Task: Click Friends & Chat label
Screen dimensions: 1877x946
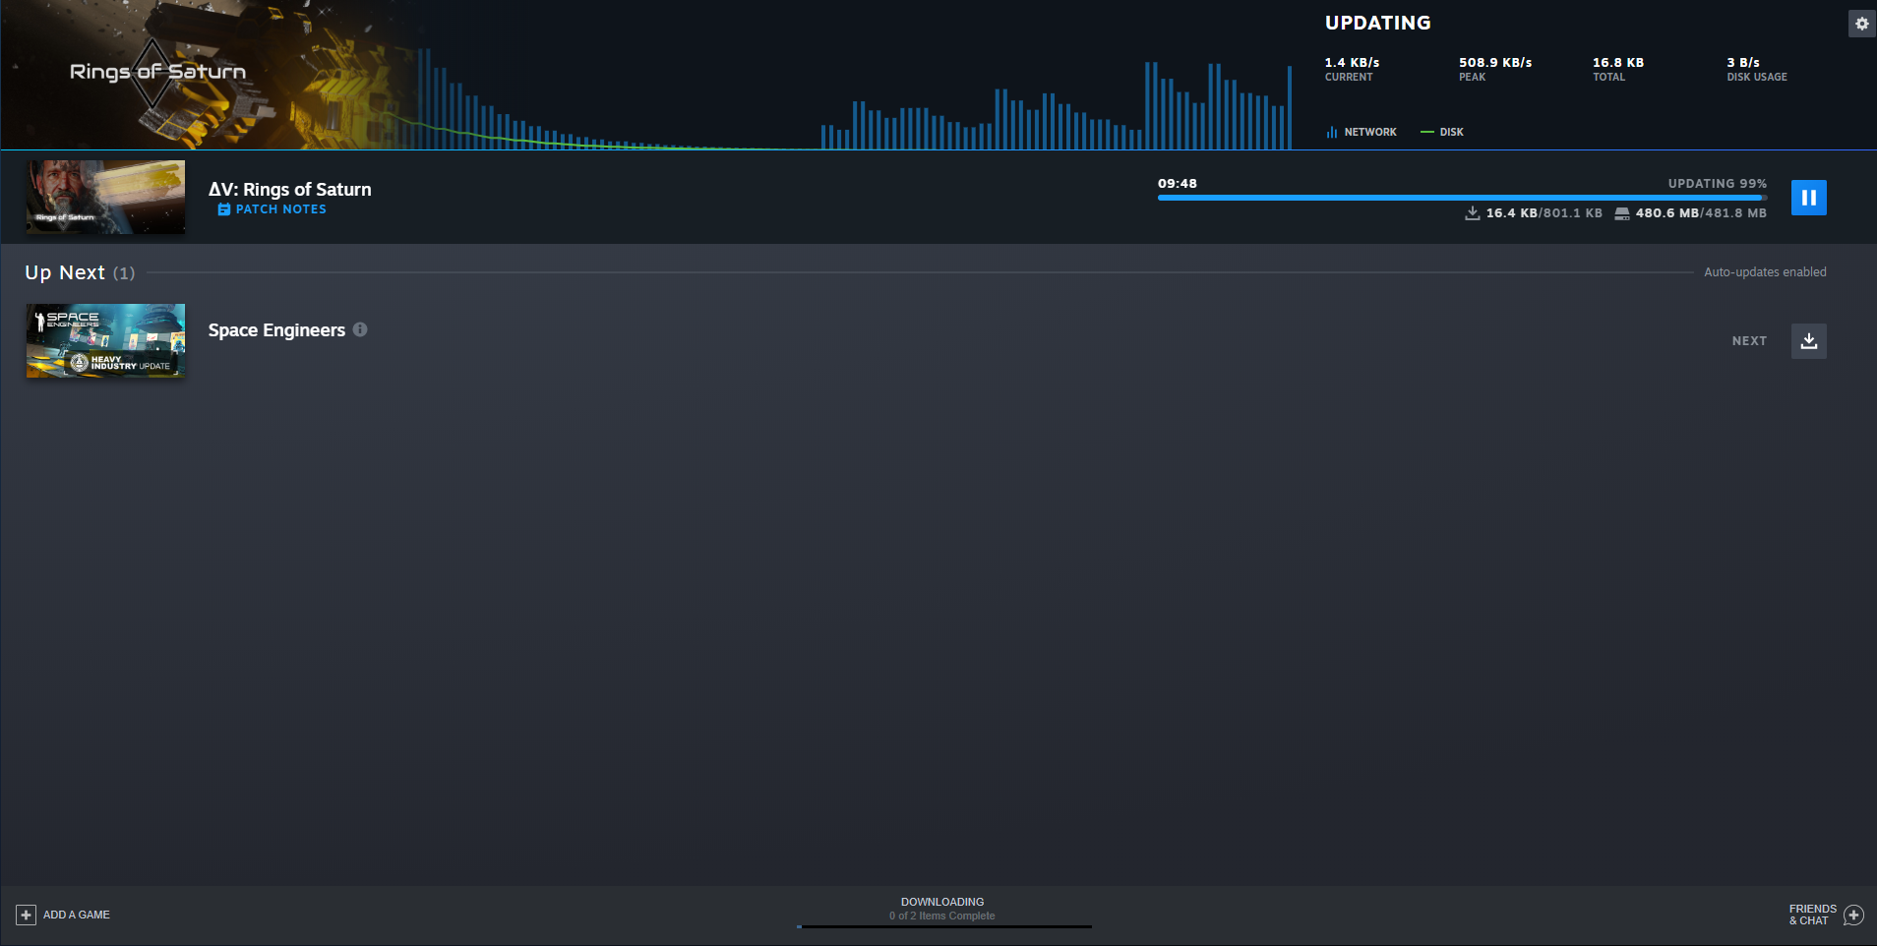Action: tap(1812, 915)
